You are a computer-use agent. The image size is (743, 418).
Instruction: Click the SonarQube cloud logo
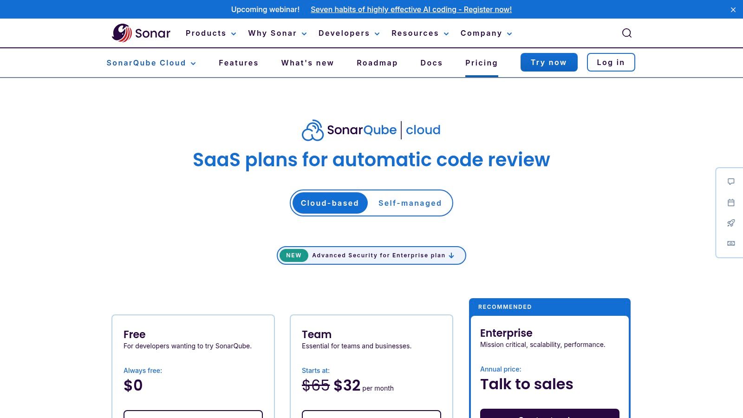[371, 130]
